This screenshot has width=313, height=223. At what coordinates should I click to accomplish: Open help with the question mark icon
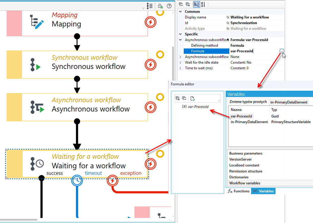click(169, 6)
